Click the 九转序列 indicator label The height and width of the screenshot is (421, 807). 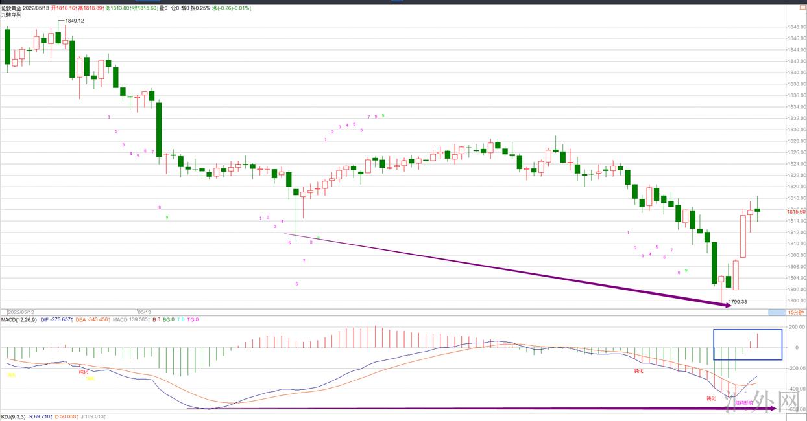(x=11, y=15)
